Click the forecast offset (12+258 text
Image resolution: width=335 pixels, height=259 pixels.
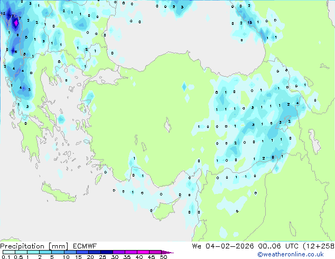(319, 246)
